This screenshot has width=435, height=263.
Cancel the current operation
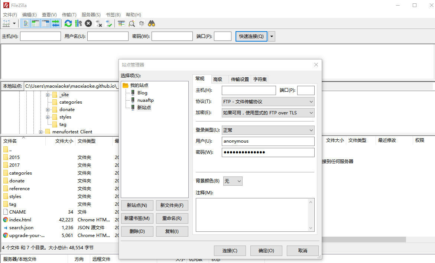(x=88, y=23)
